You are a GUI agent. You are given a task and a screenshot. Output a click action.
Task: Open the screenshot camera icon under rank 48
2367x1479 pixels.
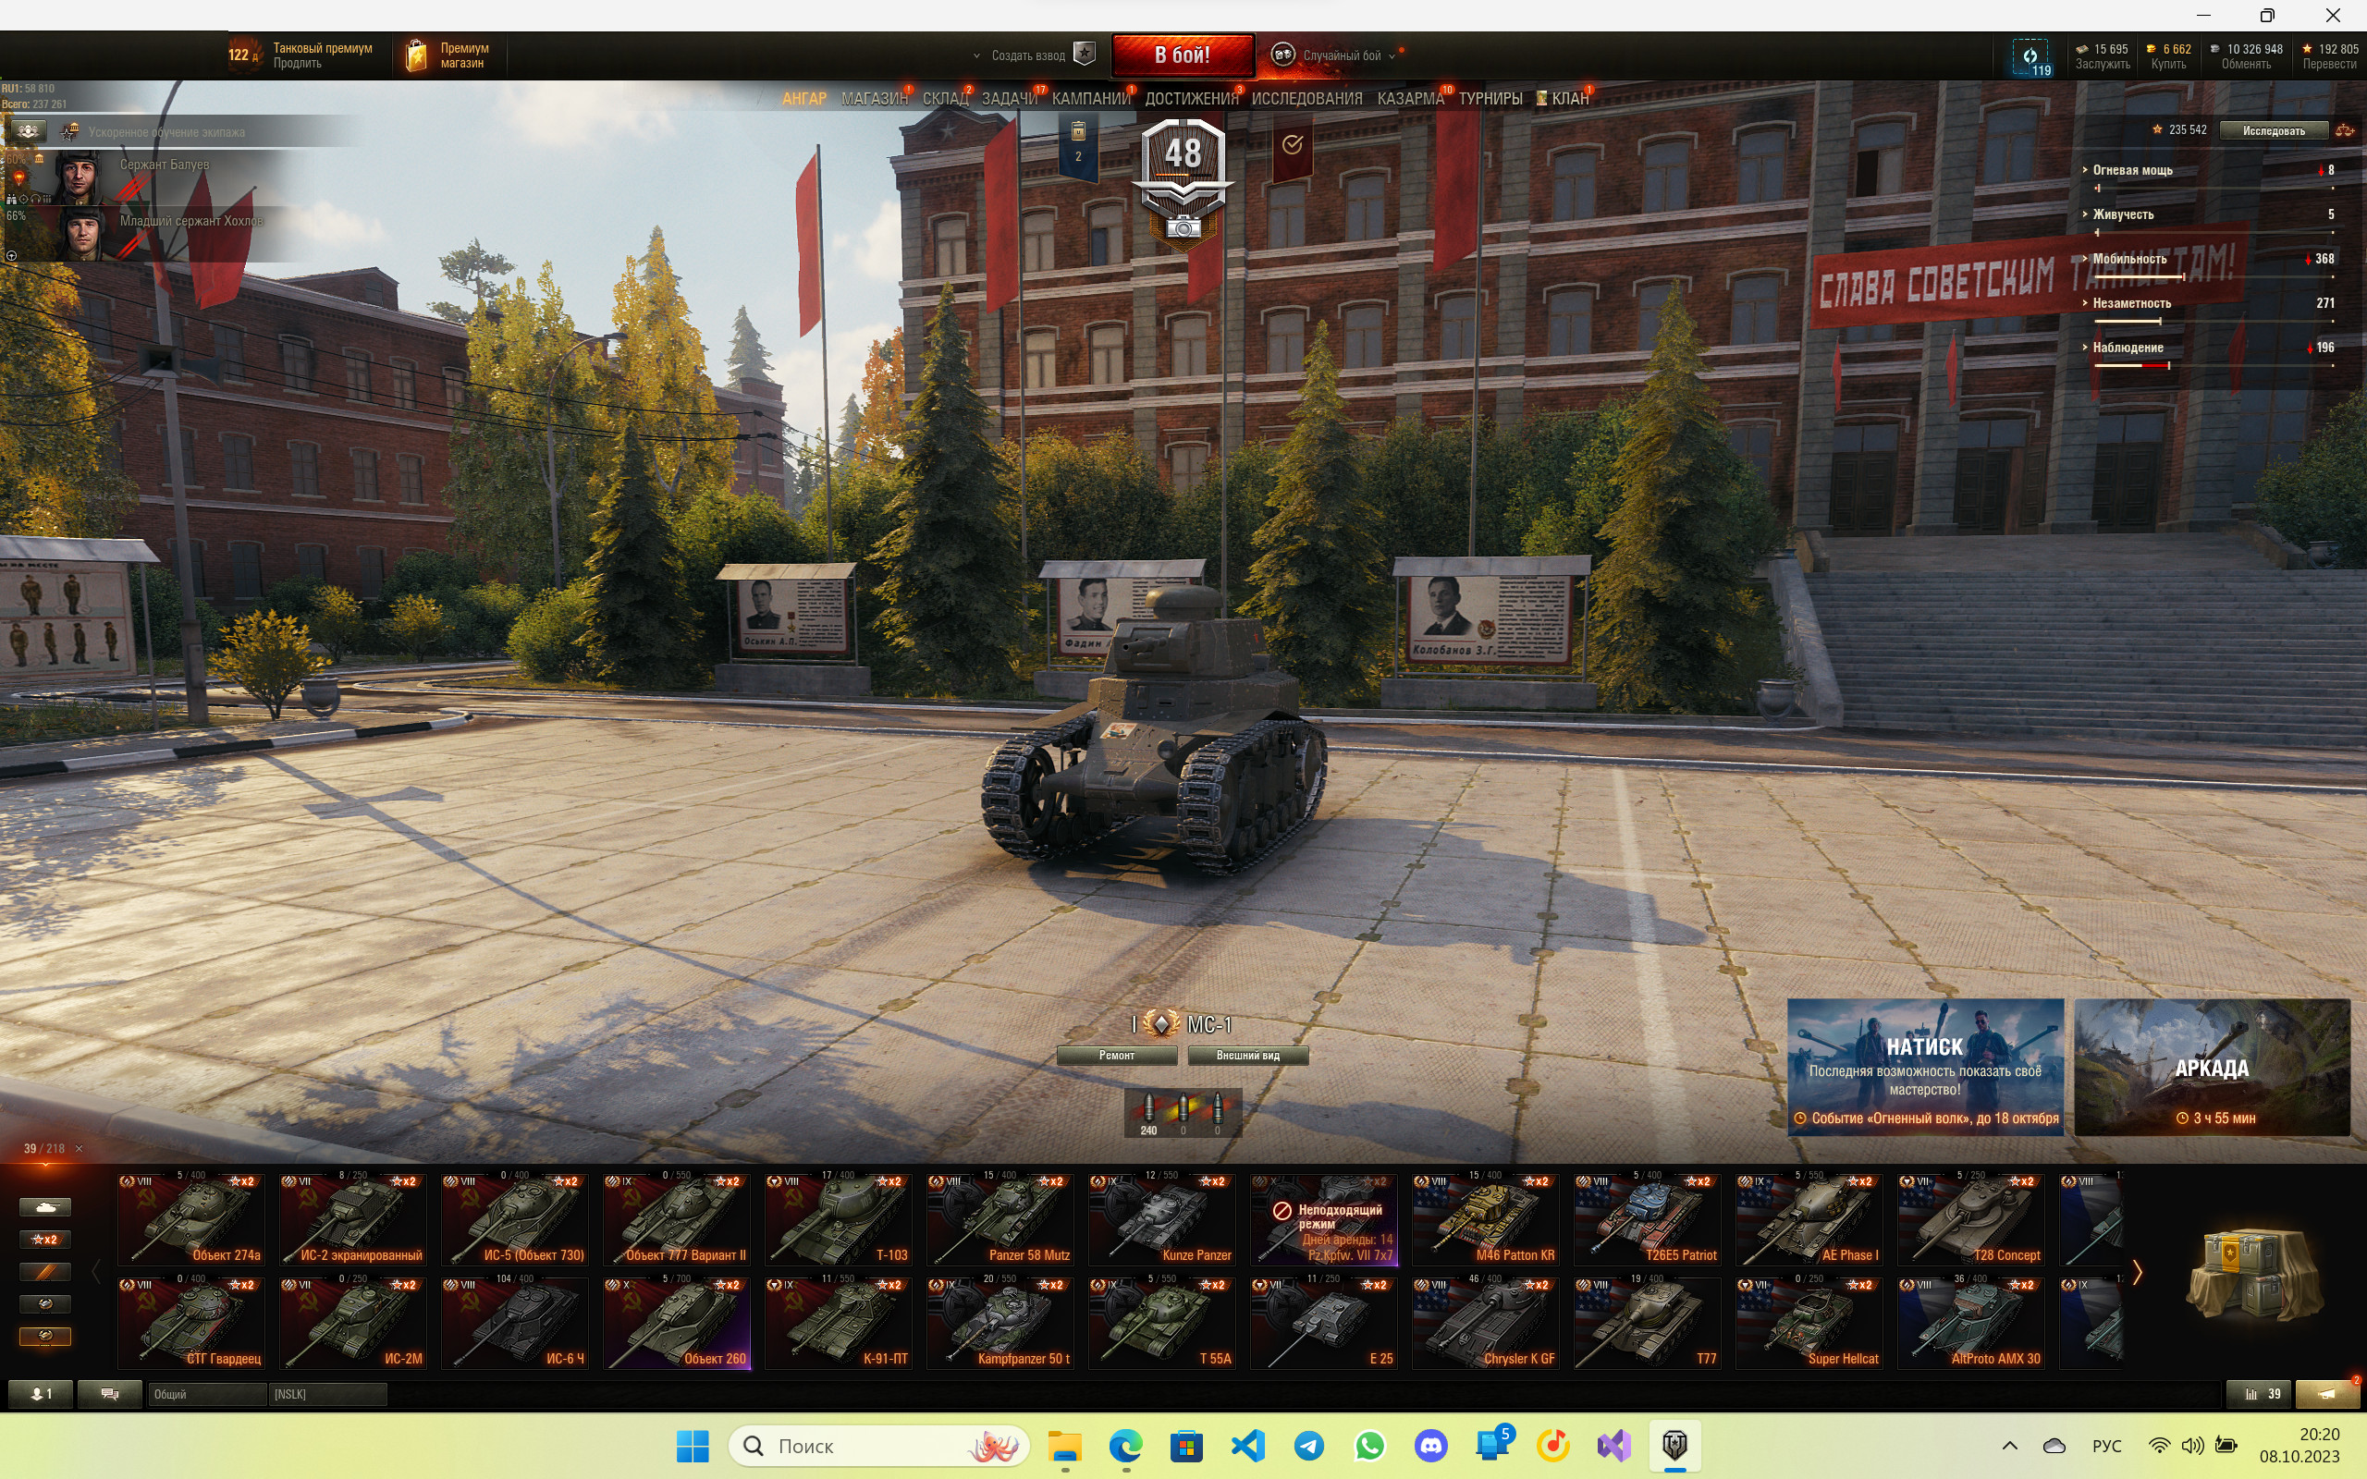[x=1183, y=228]
